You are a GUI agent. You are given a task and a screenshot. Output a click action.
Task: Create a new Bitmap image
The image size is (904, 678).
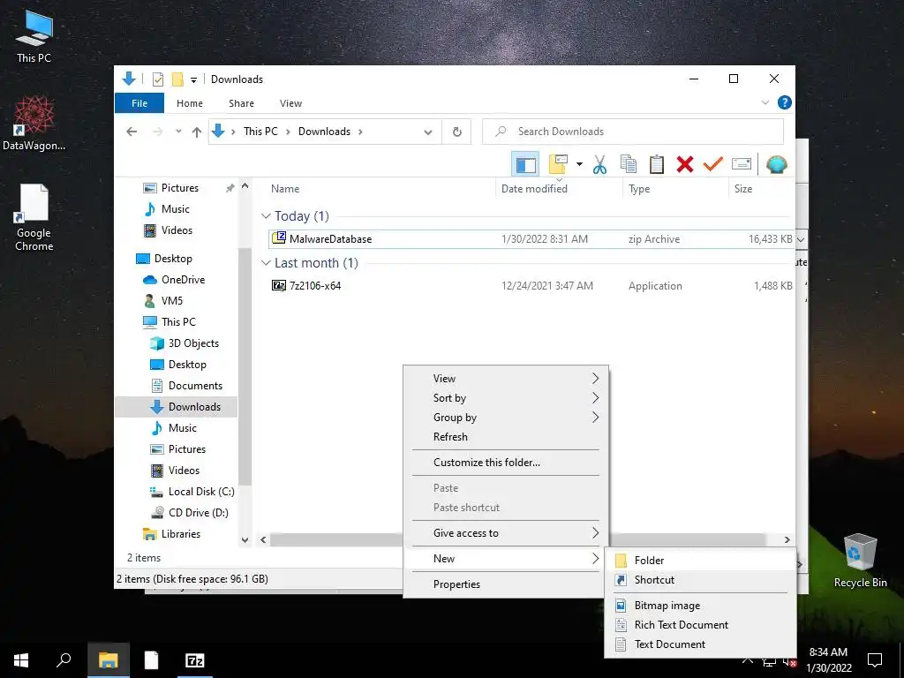point(700,606)
